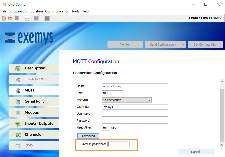
Task: Click the Username input field
Action: coord(135,114)
